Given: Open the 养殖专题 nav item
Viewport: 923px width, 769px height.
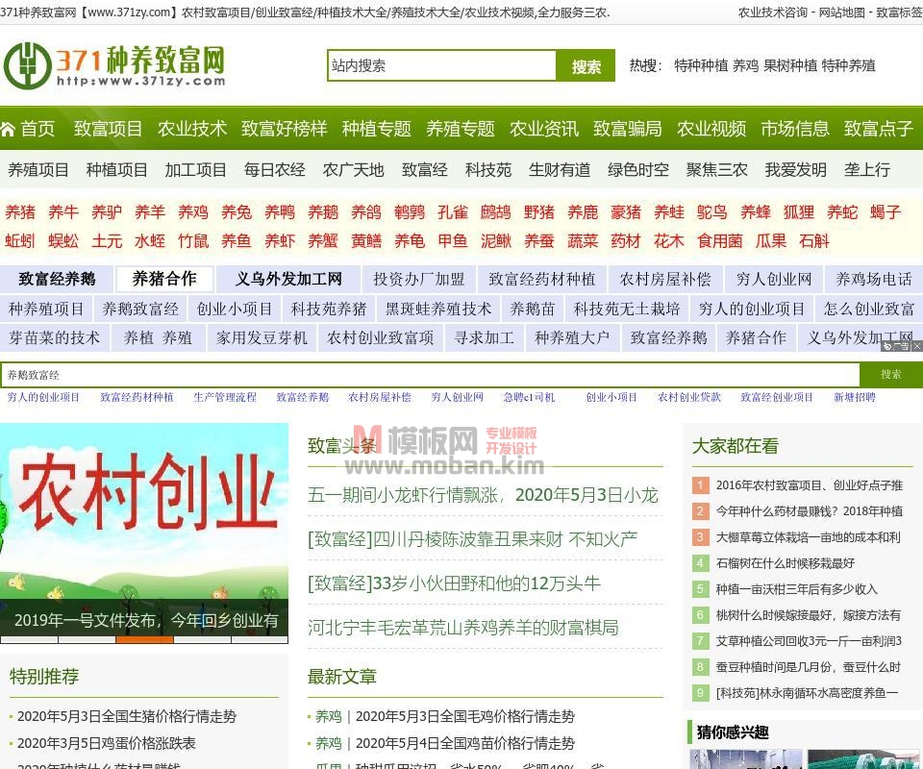Looking at the screenshot, I should [461, 129].
